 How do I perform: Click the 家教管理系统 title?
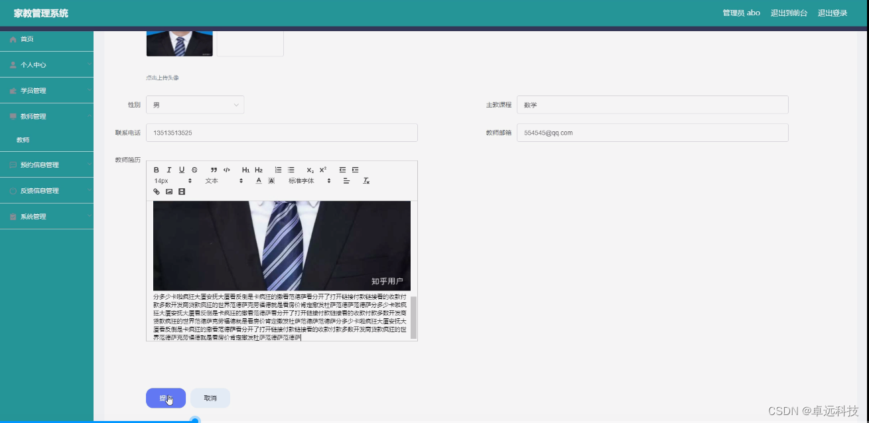(41, 13)
